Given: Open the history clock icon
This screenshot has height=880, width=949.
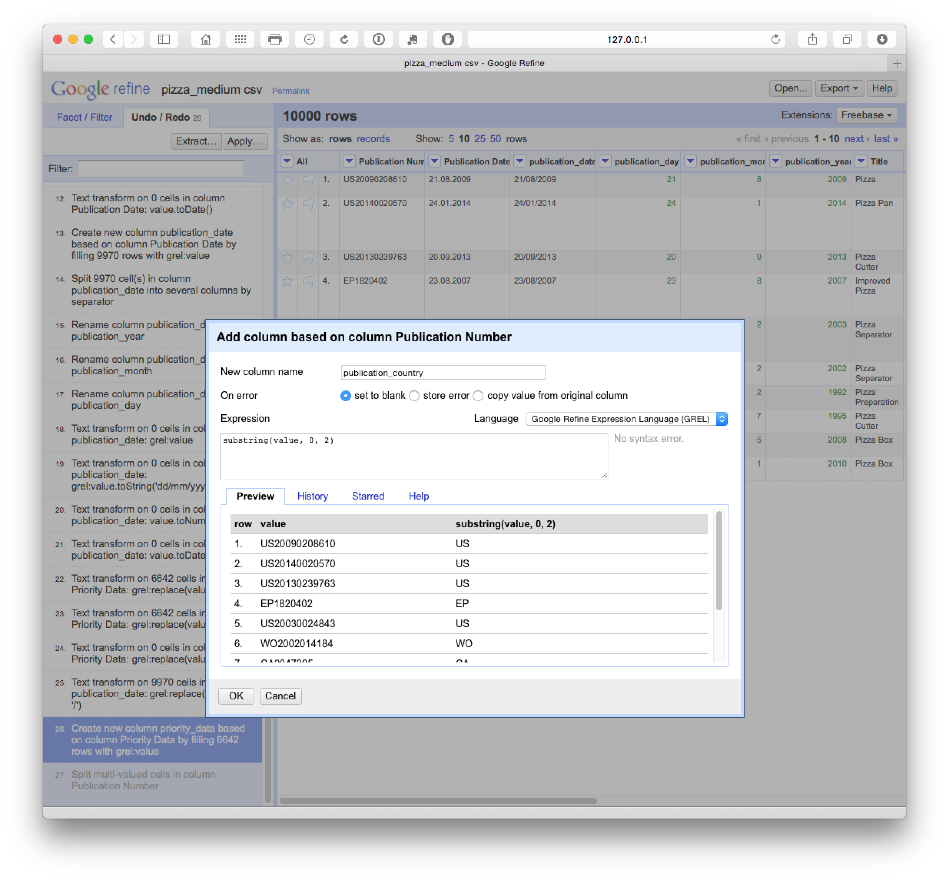Looking at the screenshot, I should [x=310, y=40].
